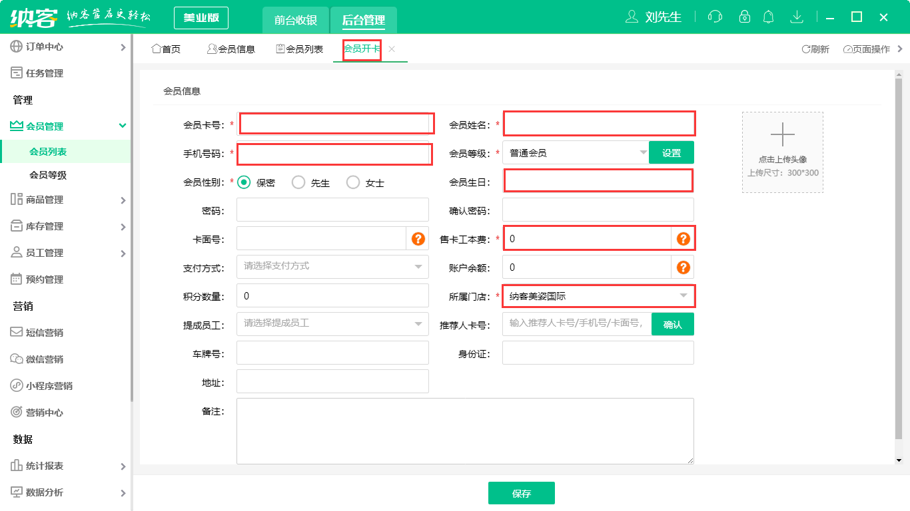Click the 备注 remarks text area
This screenshot has height=511, width=910.
coord(464,430)
